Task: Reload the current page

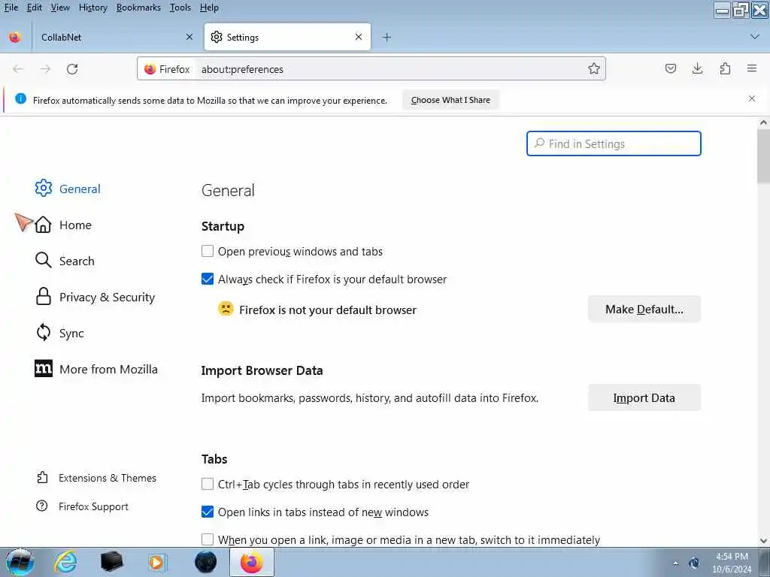Action: click(x=72, y=69)
